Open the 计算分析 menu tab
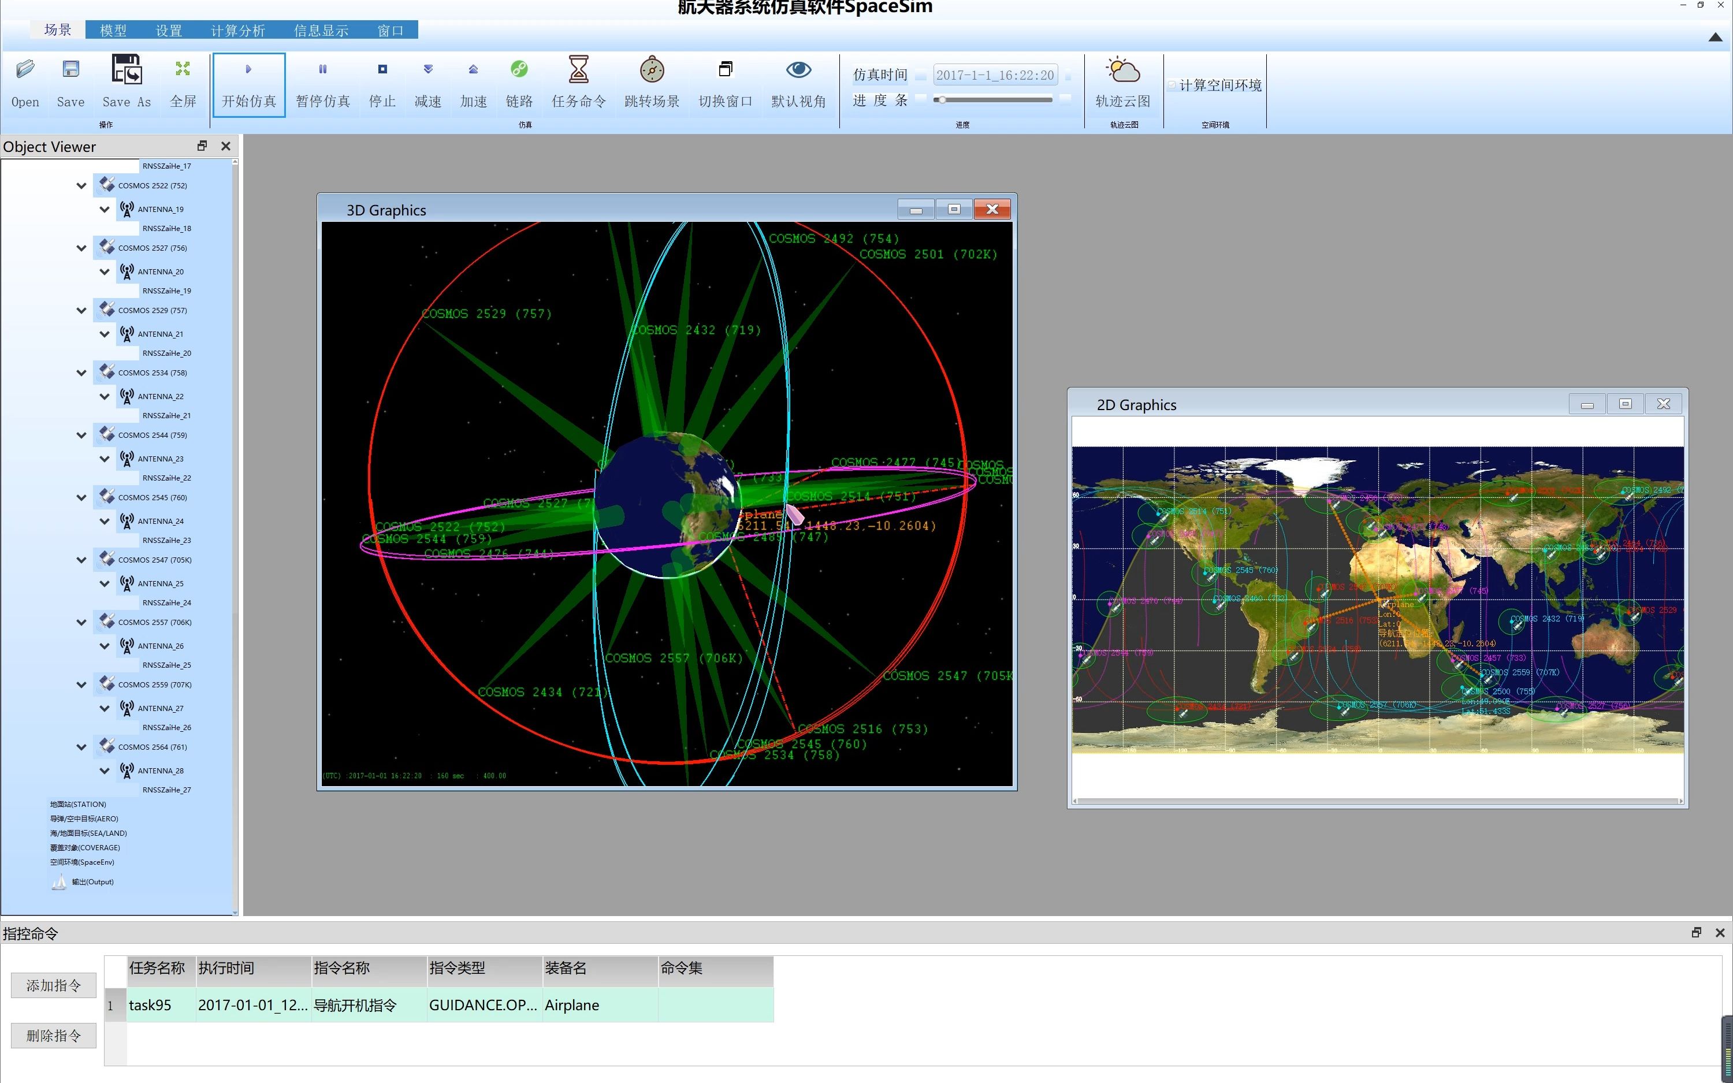Viewport: 1733px width, 1083px height. (x=238, y=30)
